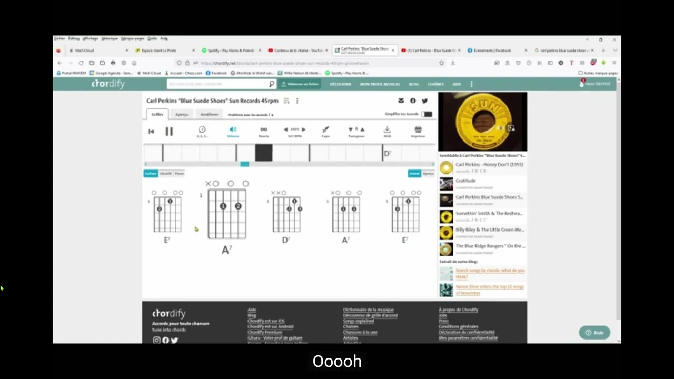Open the Volume control

233,132
